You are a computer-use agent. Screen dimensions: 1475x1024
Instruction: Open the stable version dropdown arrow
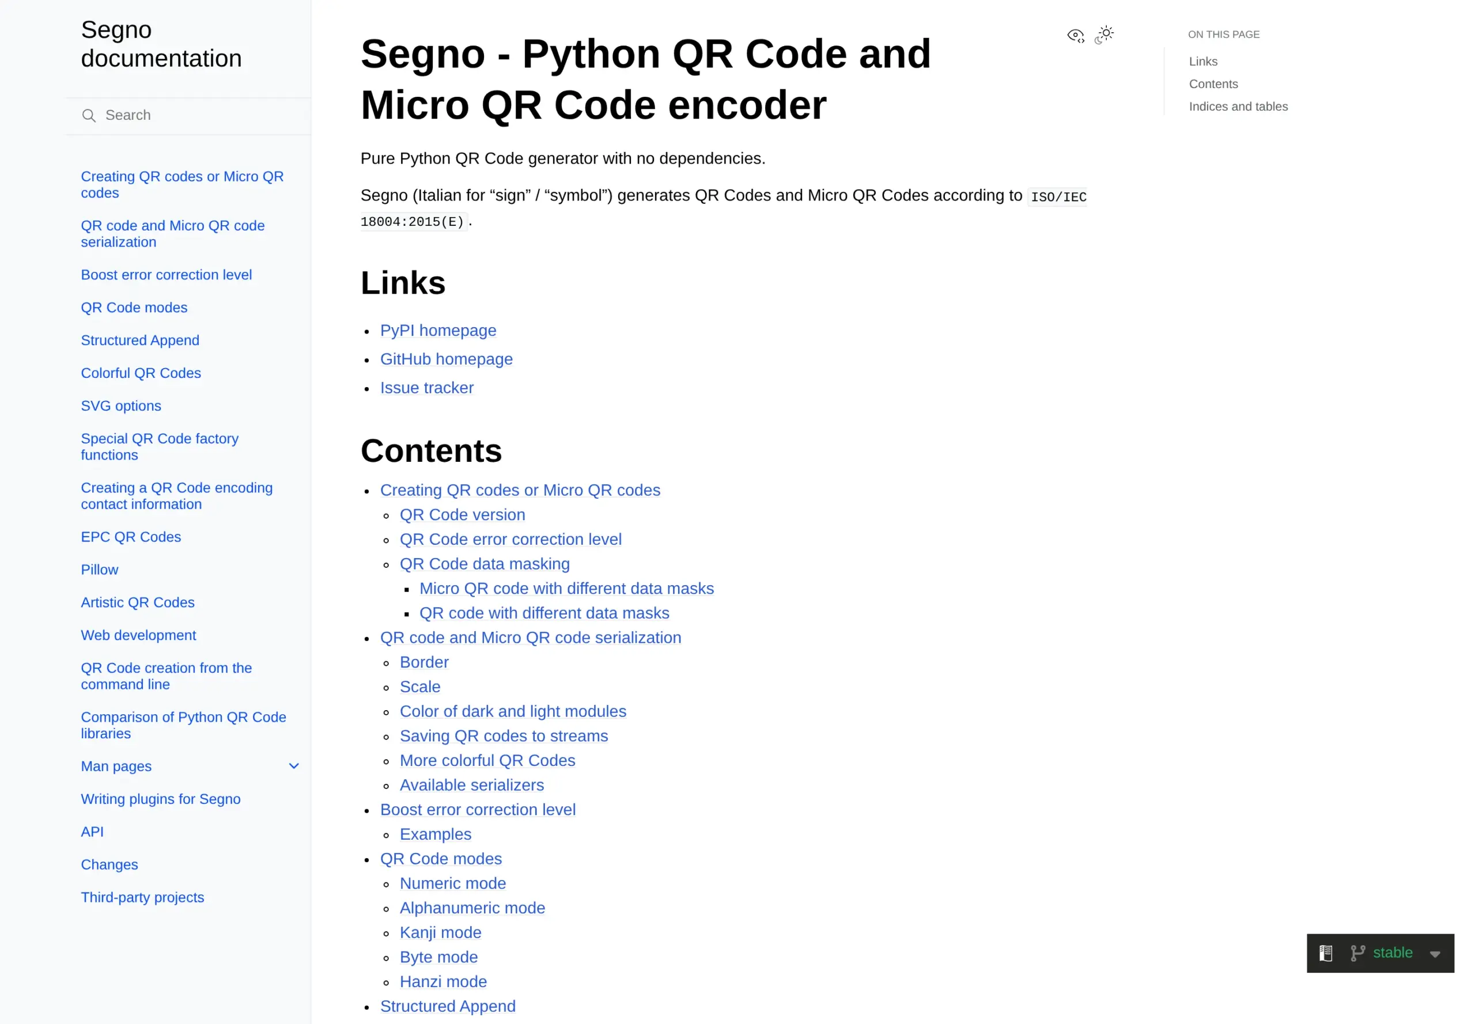[1435, 954]
